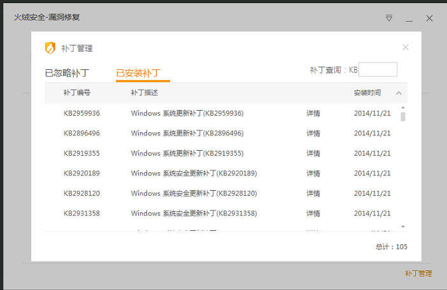
Task: Focus the 补丁查询 KB search field
Action: point(378,69)
